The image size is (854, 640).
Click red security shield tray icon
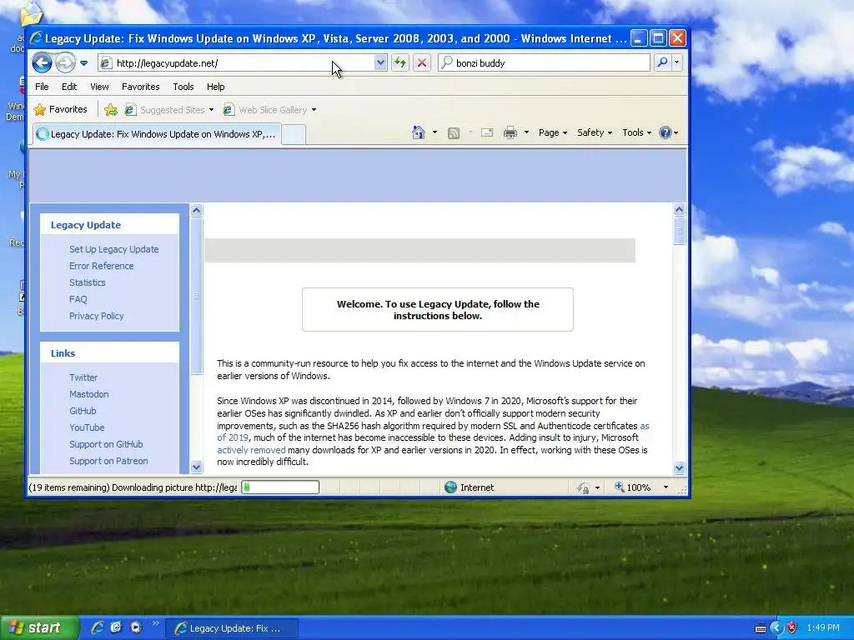tap(792, 628)
